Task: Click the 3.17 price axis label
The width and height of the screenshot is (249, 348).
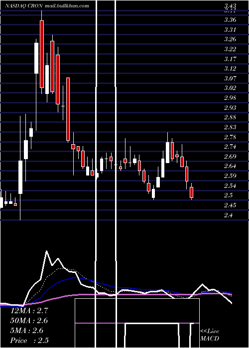Action: (230, 59)
